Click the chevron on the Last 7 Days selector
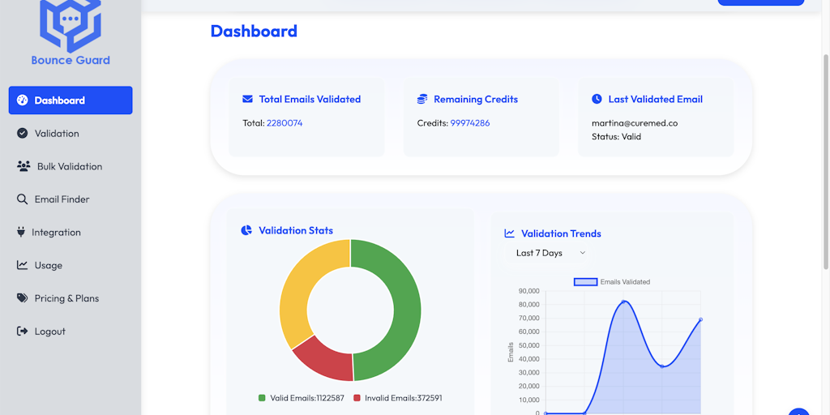The height and width of the screenshot is (415, 830). (x=582, y=253)
